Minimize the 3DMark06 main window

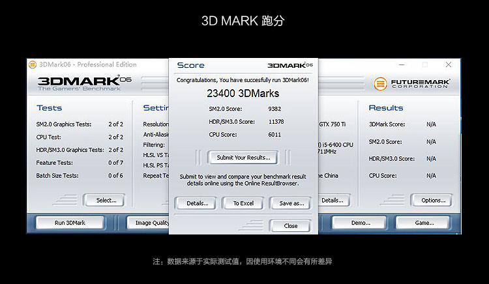tap(402, 64)
